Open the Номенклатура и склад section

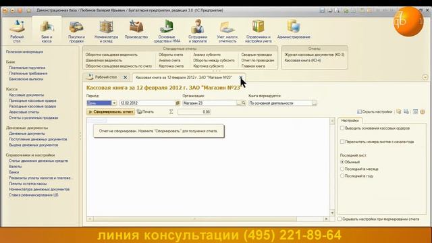[106, 31]
